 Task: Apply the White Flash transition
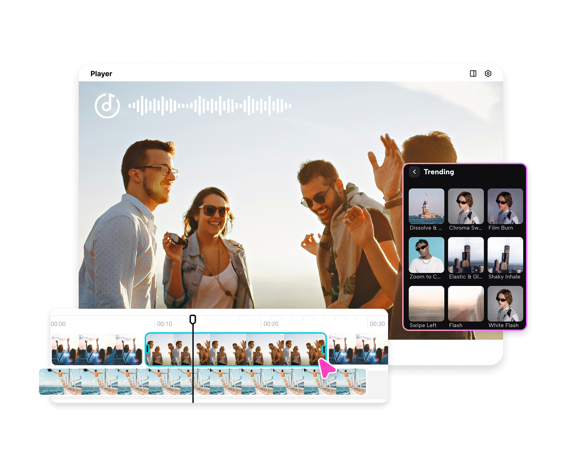(x=505, y=304)
